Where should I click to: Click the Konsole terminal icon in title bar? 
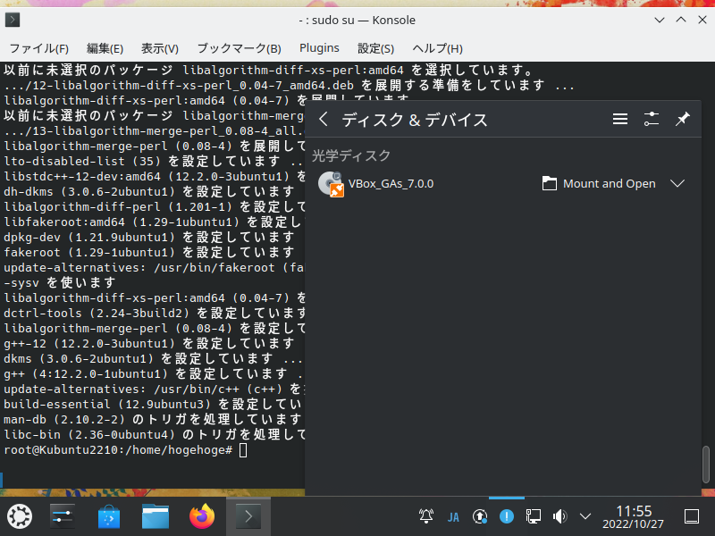tap(13, 20)
